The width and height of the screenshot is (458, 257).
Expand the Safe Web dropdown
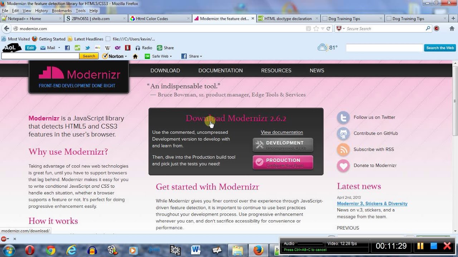click(171, 56)
